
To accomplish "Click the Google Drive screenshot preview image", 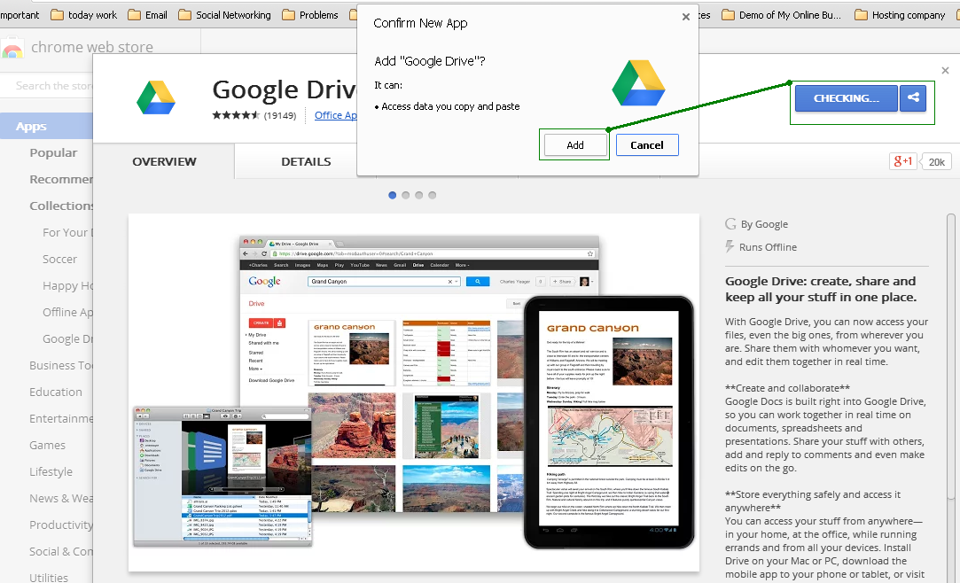I will click(x=414, y=393).
